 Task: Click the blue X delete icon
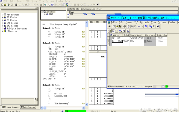click(146, 26)
